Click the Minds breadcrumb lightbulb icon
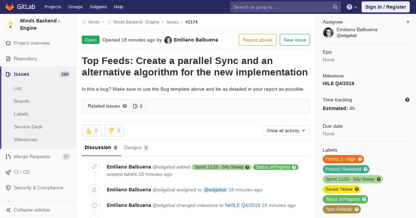 (x=84, y=22)
